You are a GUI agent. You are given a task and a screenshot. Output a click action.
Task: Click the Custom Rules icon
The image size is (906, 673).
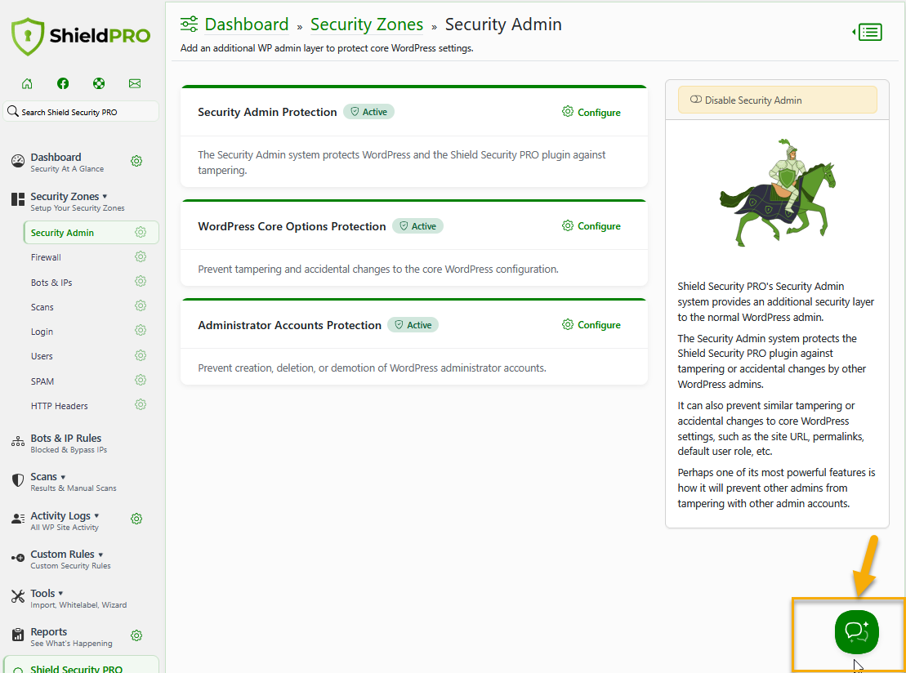[x=18, y=558]
